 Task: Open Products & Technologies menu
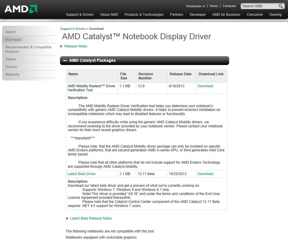tap(144, 15)
